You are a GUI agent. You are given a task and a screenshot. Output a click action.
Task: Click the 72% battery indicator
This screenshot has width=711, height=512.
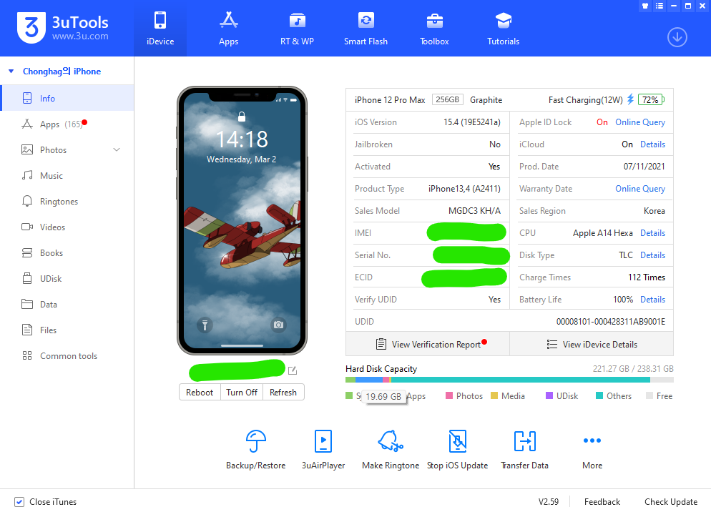click(x=650, y=100)
